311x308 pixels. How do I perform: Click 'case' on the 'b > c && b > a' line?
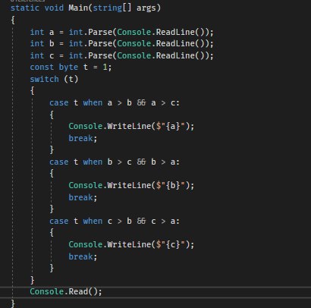[x=58, y=162]
